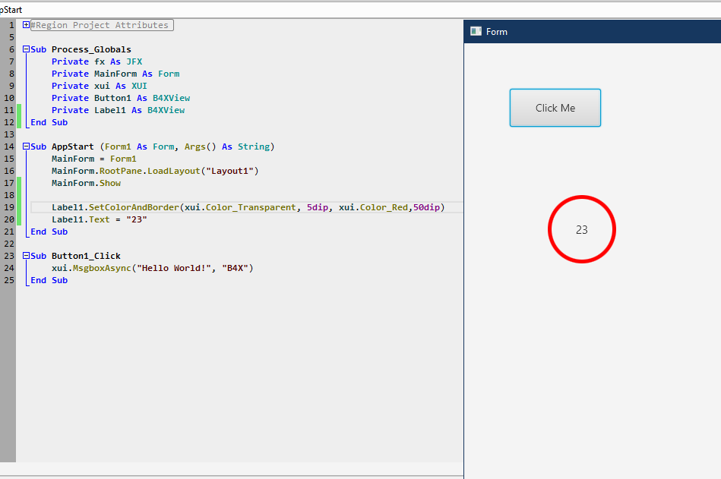Click the label showing 23

pyautogui.click(x=582, y=229)
